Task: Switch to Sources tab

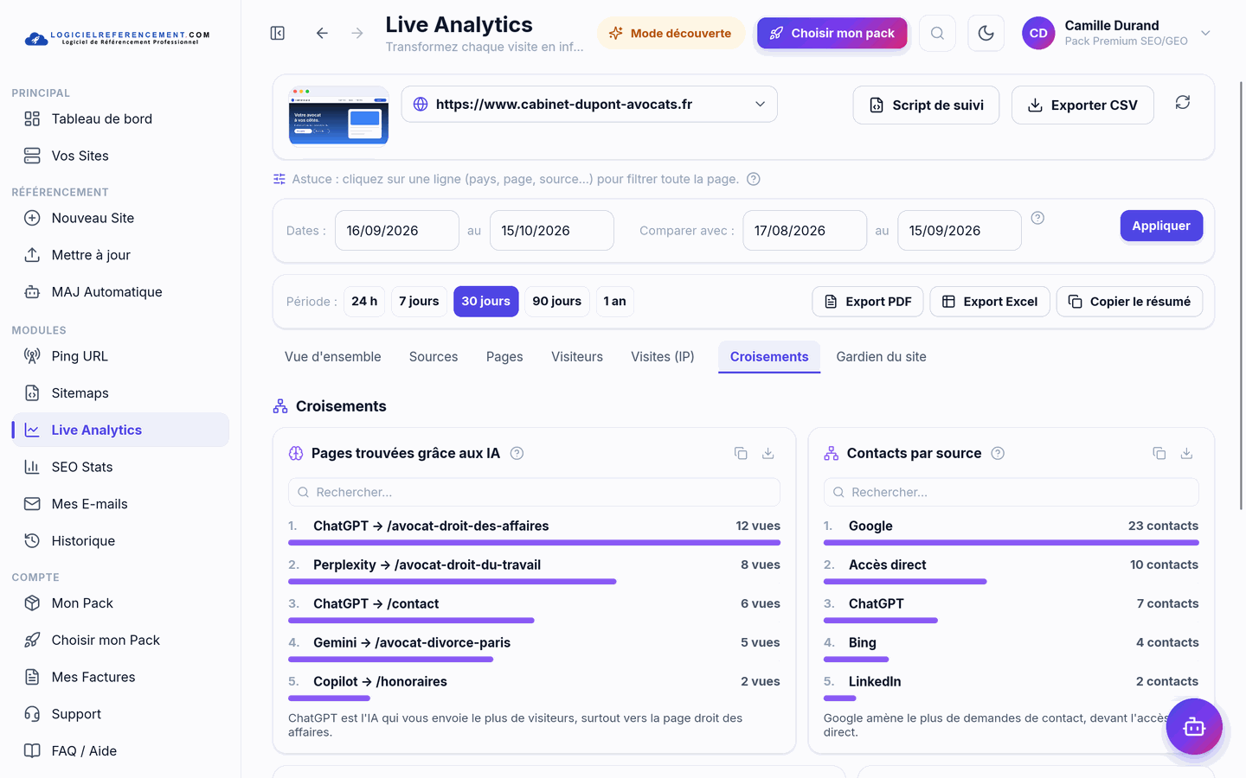Action: coord(434,356)
